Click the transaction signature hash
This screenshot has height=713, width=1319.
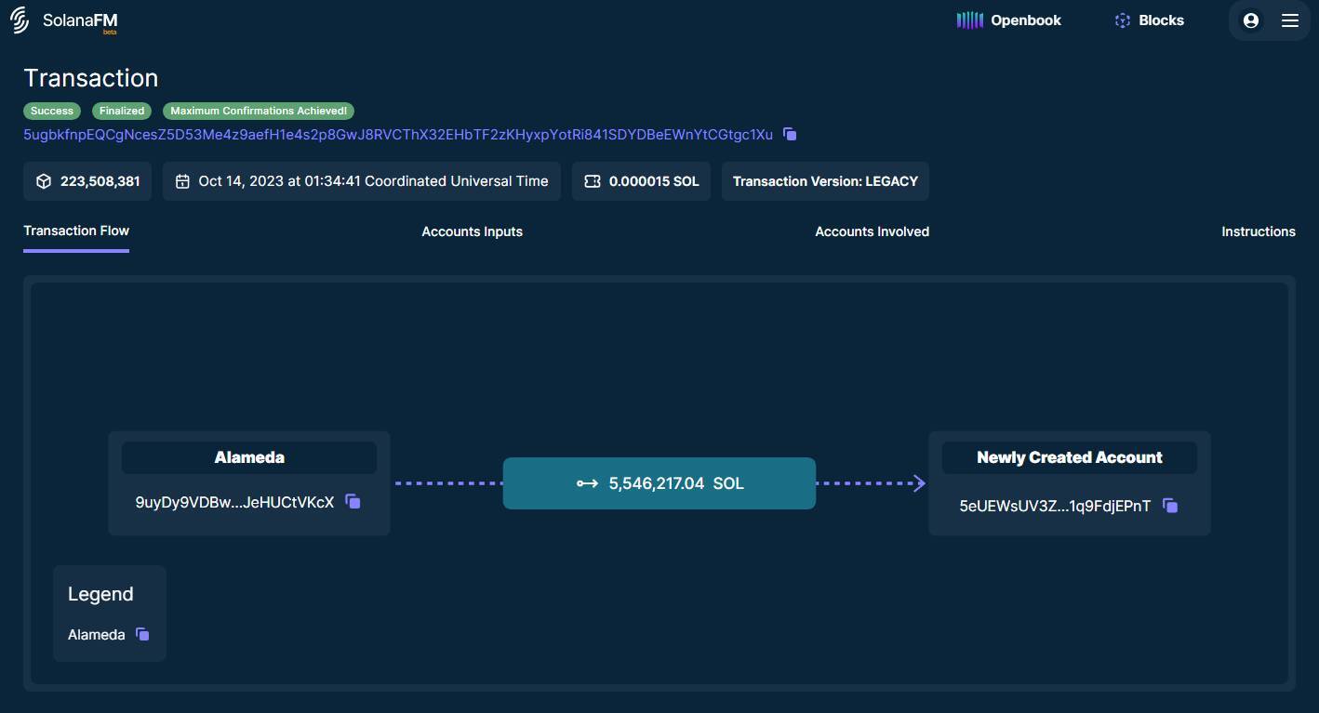click(398, 134)
